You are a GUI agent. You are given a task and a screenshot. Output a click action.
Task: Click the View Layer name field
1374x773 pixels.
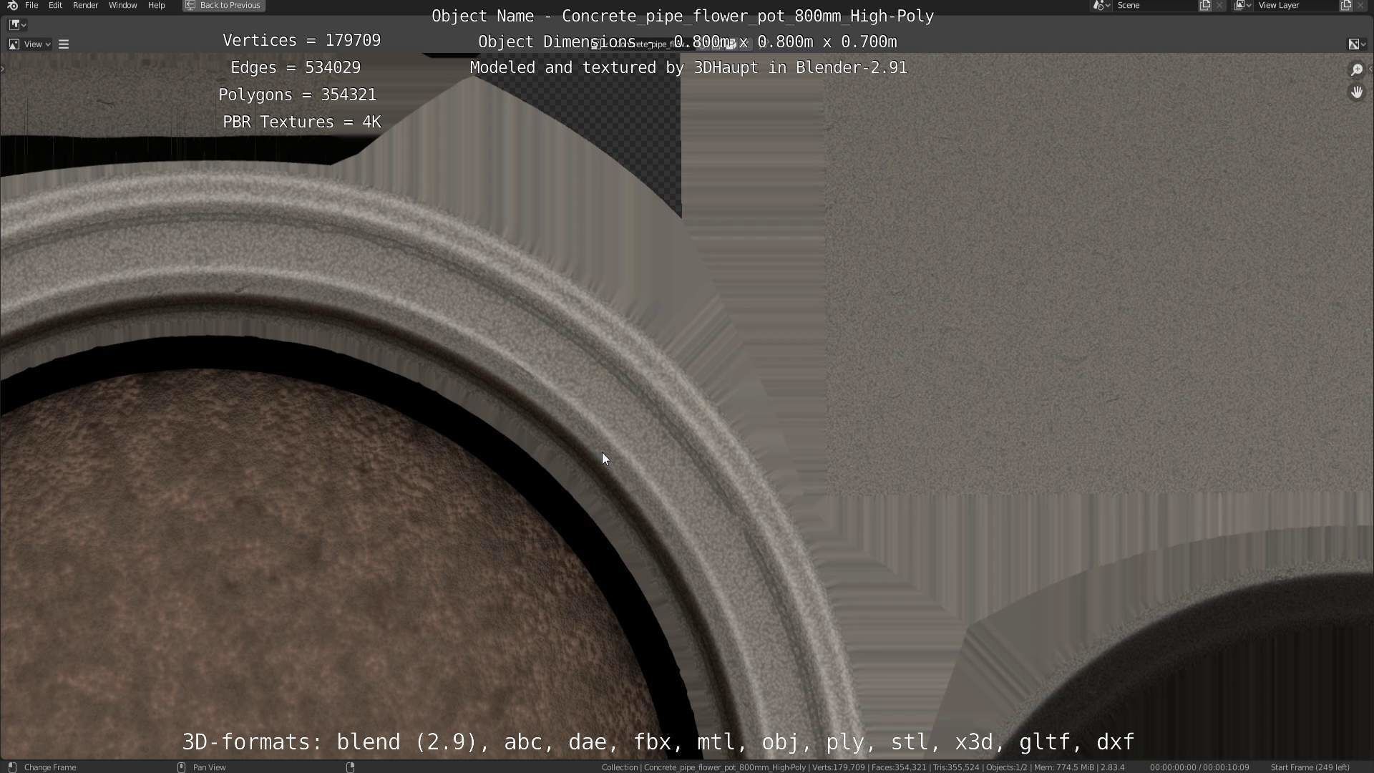tap(1295, 6)
